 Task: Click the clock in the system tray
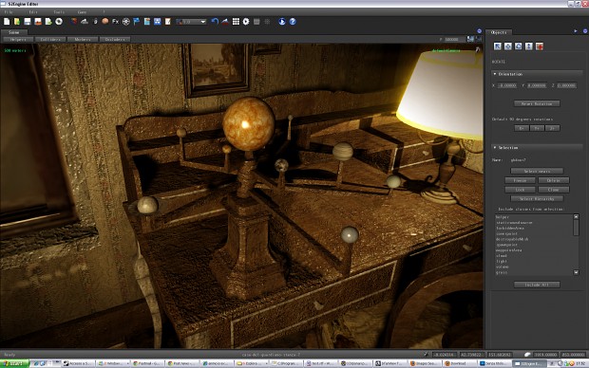pos(580,363)
